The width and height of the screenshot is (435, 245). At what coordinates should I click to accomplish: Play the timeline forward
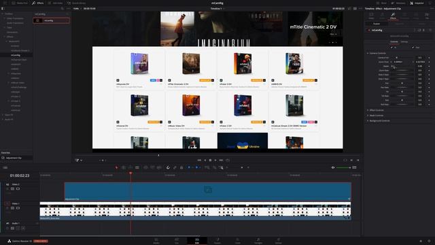pyautogui.click(x=215, y=161)
